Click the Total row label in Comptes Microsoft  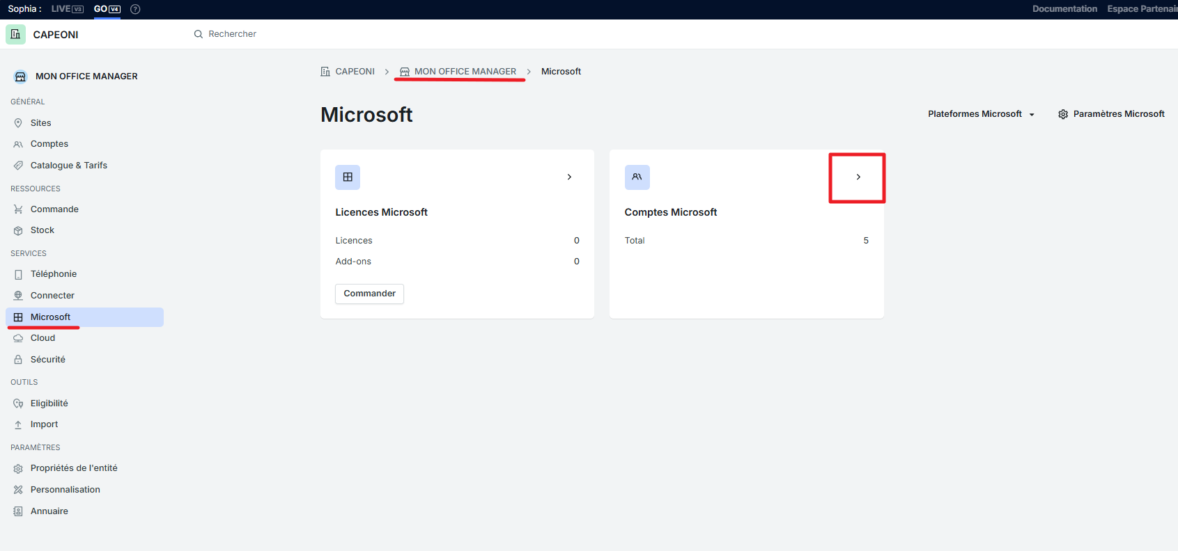point(635,241)
